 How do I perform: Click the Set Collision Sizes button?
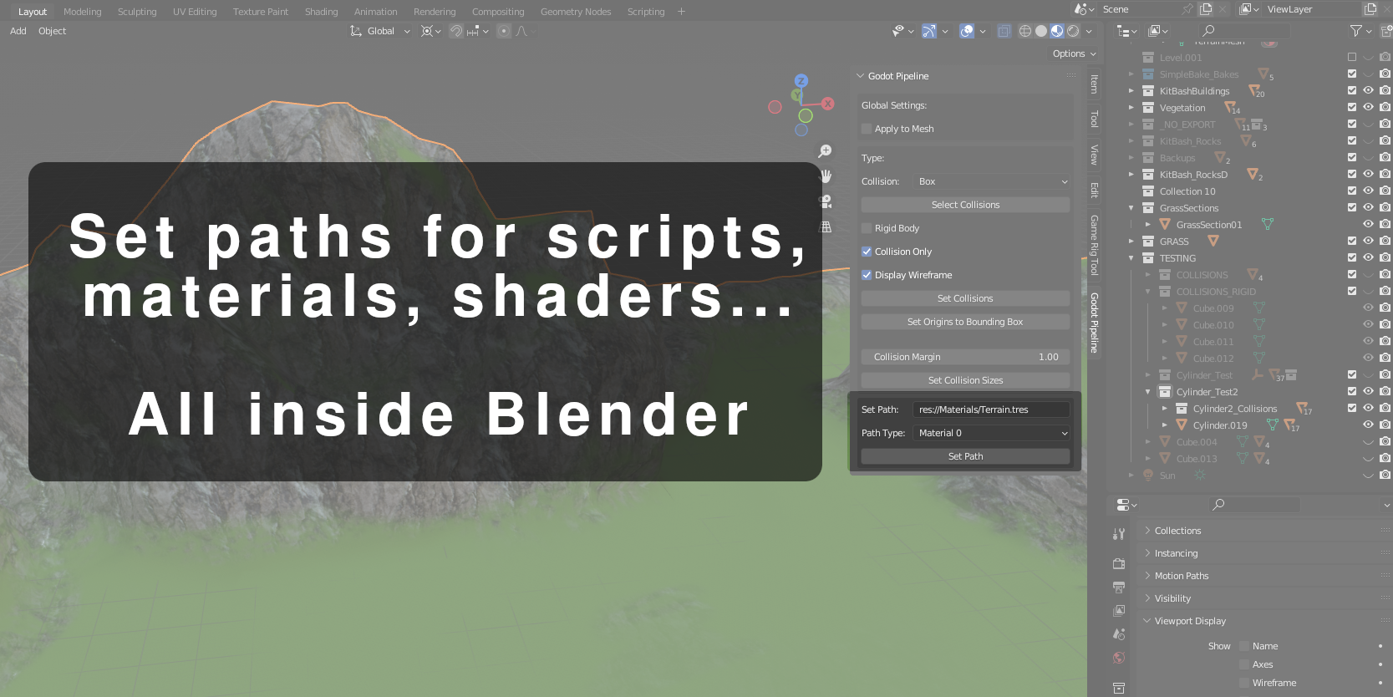(965, 380)
